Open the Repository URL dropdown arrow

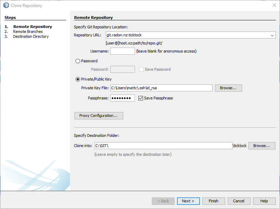coord(272,35)
